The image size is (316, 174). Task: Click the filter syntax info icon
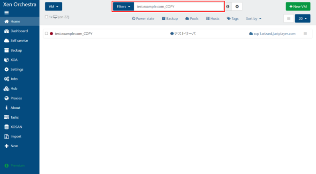[x=228, y=7]
